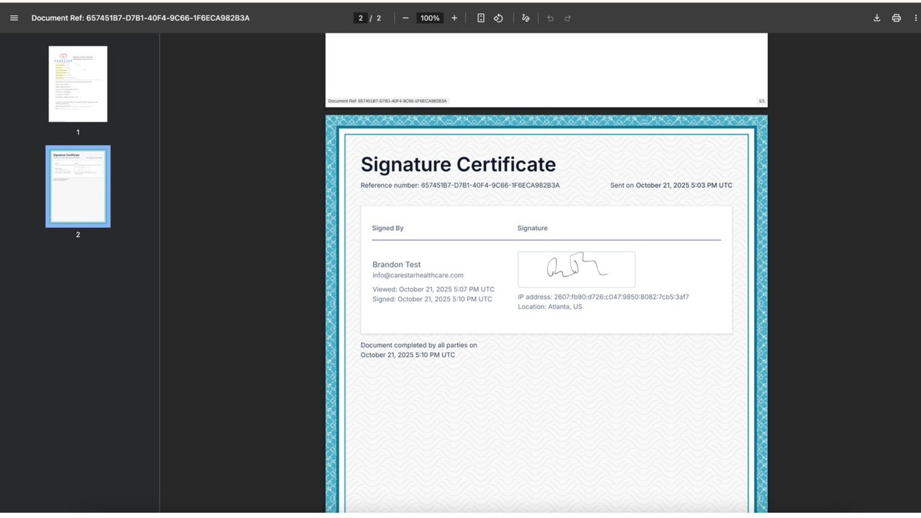Switch to page 1 via its thumbnail
Screen dimensions: 921x518
point(78,84)
